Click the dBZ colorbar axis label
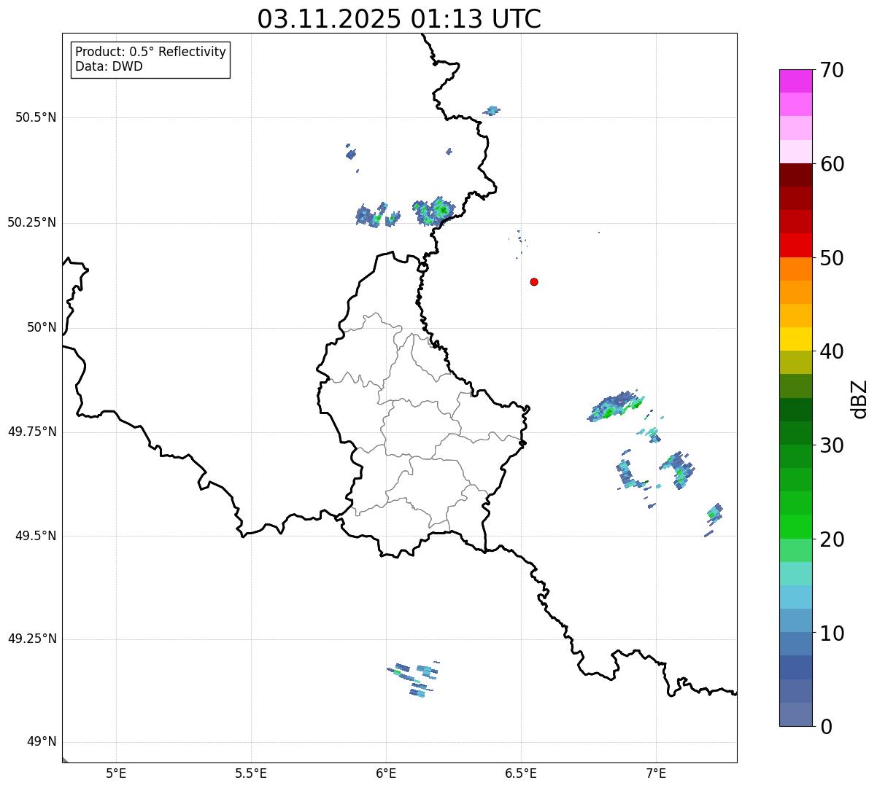This screenshot has height=788, width=877. [859, 399]
